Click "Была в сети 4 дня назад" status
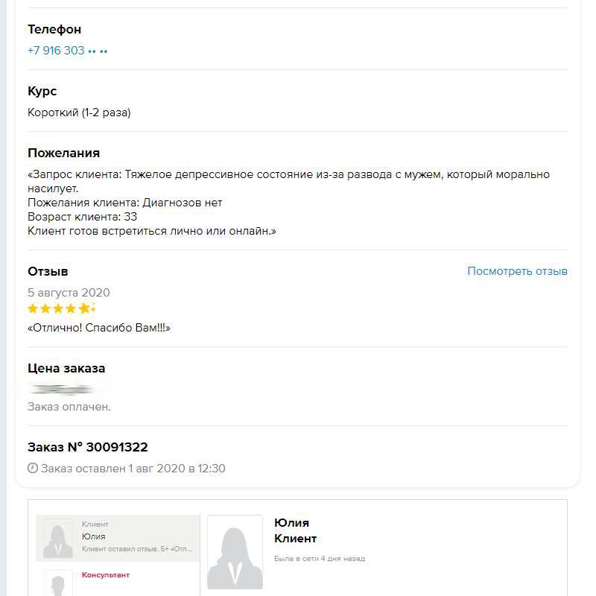 pos(320,559)
